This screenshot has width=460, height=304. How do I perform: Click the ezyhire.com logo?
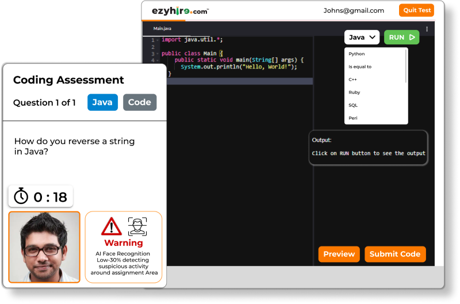[180, 11]
